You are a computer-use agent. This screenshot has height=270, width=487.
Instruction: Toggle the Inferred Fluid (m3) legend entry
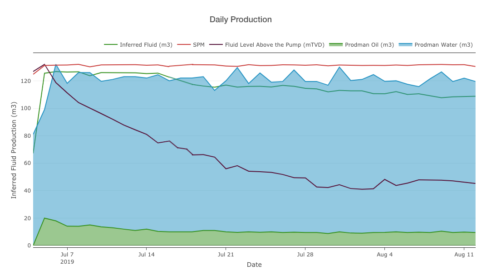tap(146, 45)
